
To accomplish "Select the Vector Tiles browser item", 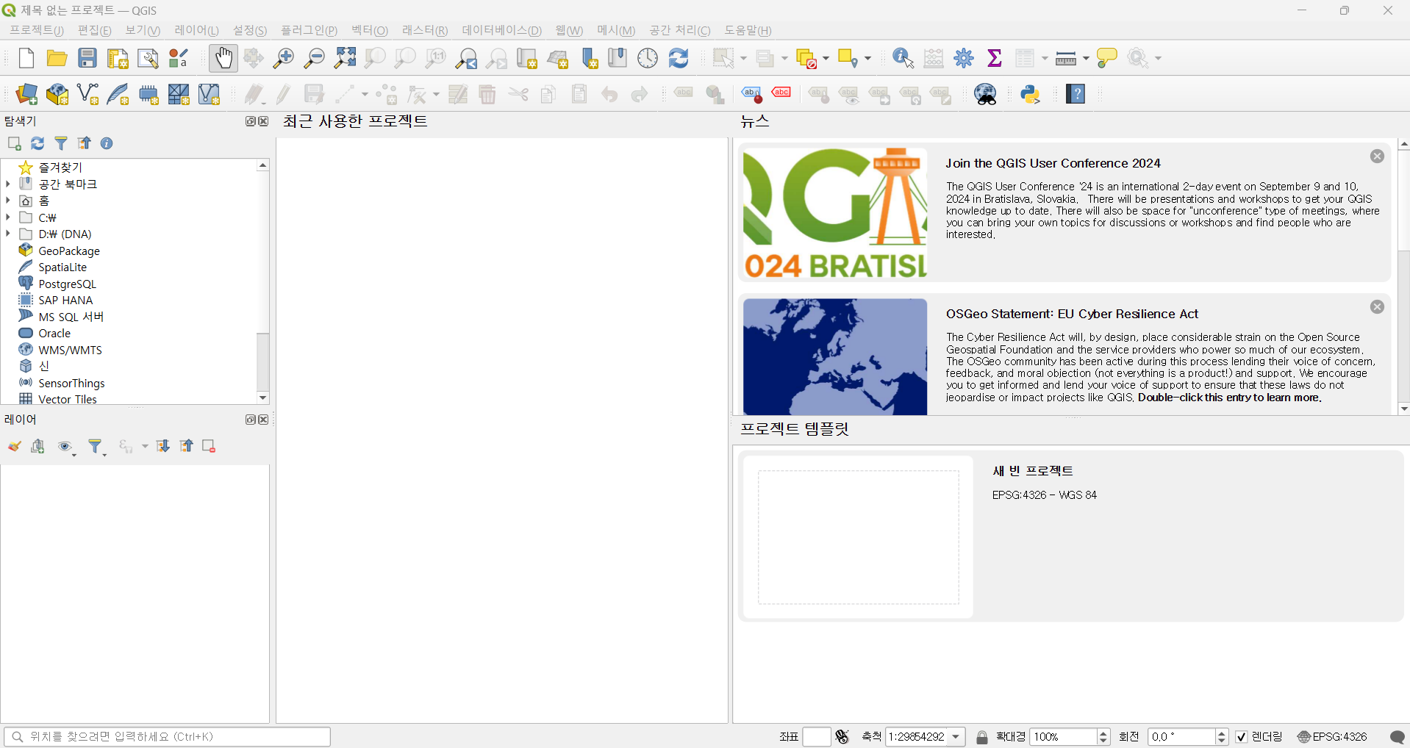I will click(x=68, y=399).
